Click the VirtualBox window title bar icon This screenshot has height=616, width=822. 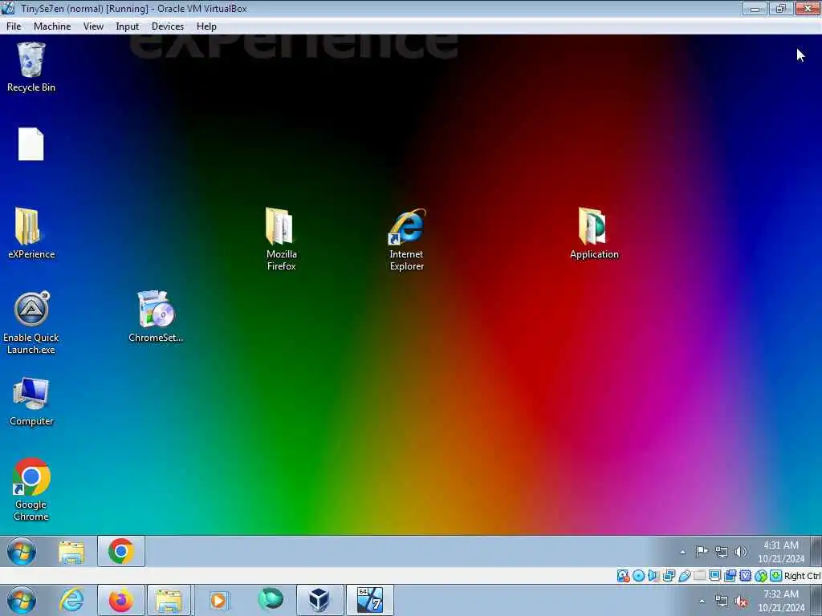tap(8, 8)
